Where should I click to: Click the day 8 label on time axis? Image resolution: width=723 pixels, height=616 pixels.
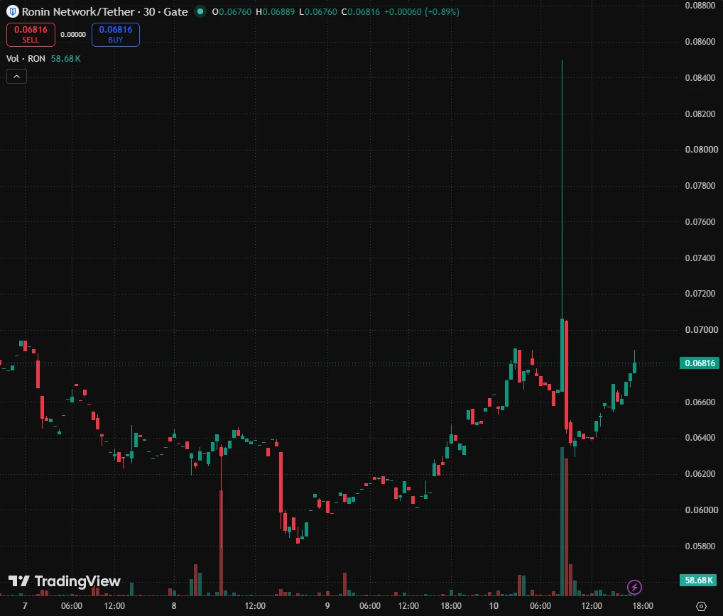[x=174, y=606]
